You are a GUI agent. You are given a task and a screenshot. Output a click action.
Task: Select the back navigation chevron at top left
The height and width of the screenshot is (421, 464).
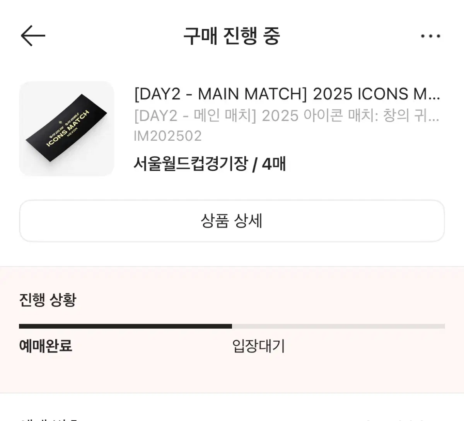pyautogui.click(x=33, y=36)
